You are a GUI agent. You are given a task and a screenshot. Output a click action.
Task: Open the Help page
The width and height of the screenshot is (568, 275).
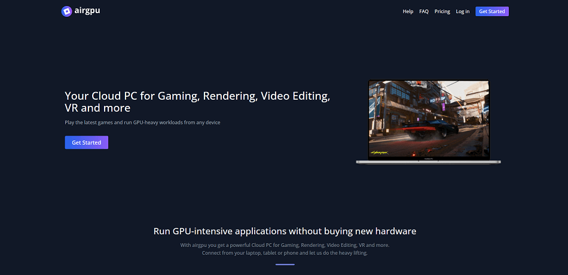click(408, 11)
